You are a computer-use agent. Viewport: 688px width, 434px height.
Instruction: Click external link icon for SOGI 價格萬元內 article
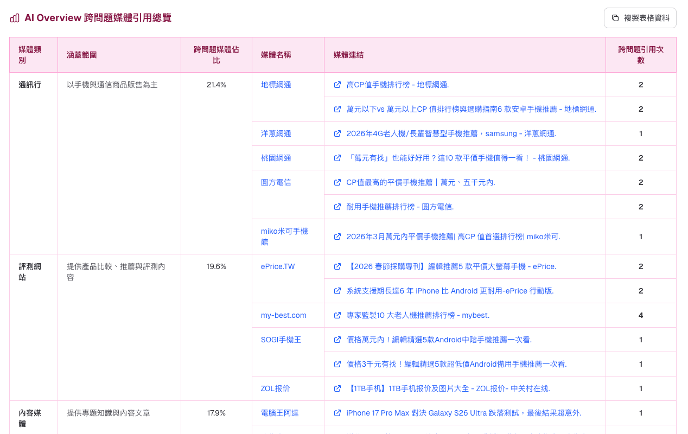pyautogui.click(x=337, y=340)
